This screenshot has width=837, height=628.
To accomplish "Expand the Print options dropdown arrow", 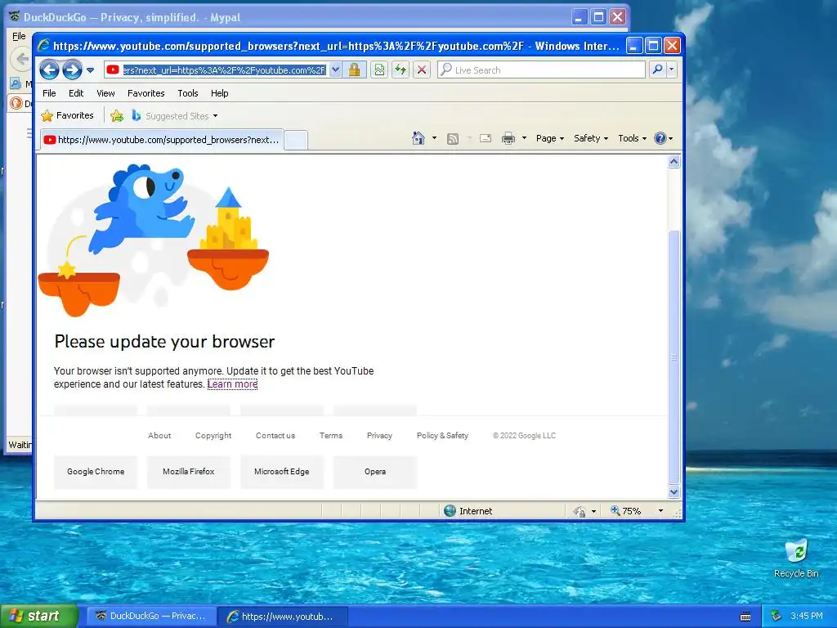I will tap(524, 138).
